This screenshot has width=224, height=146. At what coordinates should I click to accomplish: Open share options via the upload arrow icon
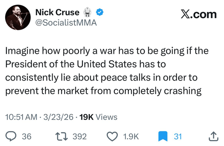[214, 136]
